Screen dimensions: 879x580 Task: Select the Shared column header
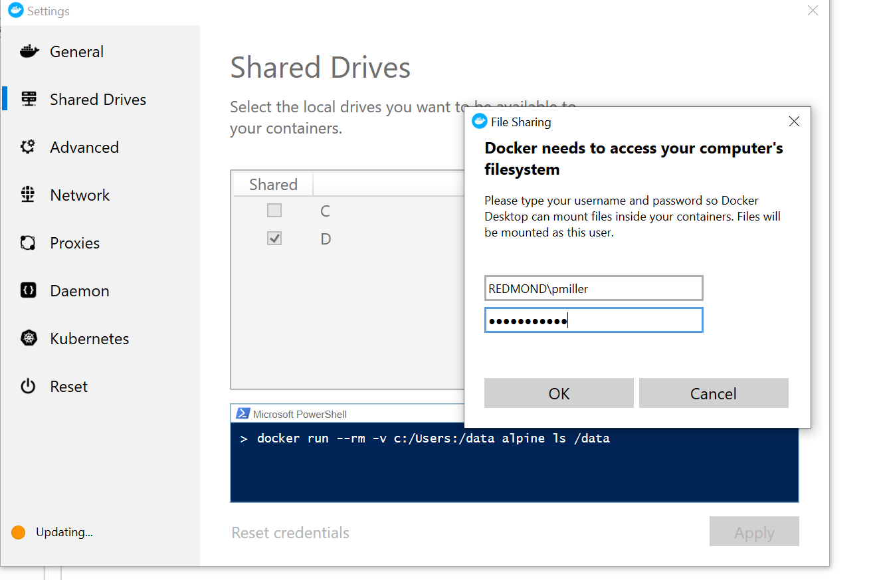pos(272,184)
